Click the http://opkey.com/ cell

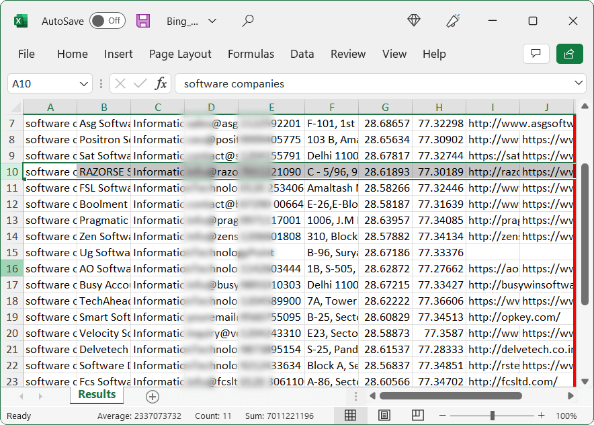coord(493,317)
